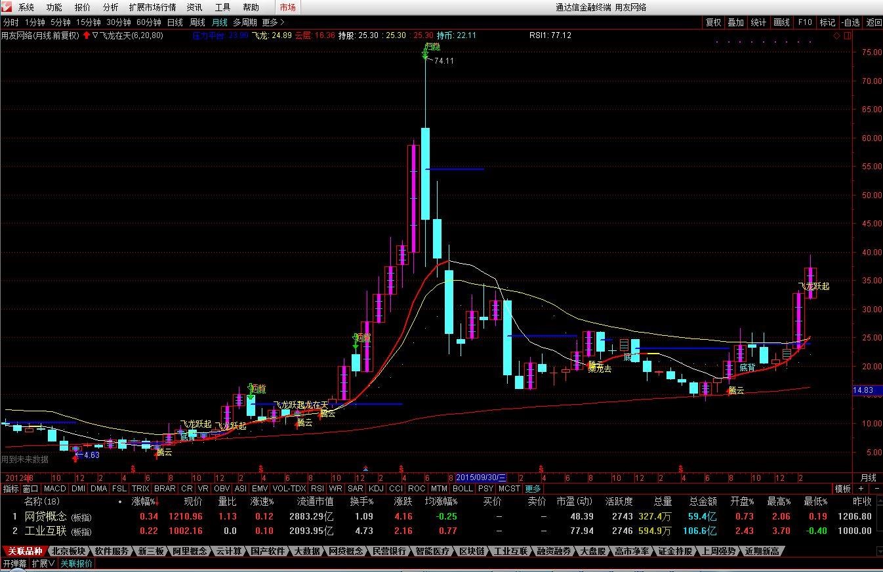The width and height of the screenshot is (883, 572).
Task: Click the blue arrow event marker on timeline
Action: (365, 468)
